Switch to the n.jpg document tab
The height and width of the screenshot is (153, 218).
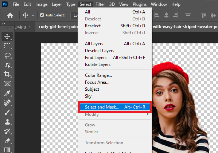point(21,27)
